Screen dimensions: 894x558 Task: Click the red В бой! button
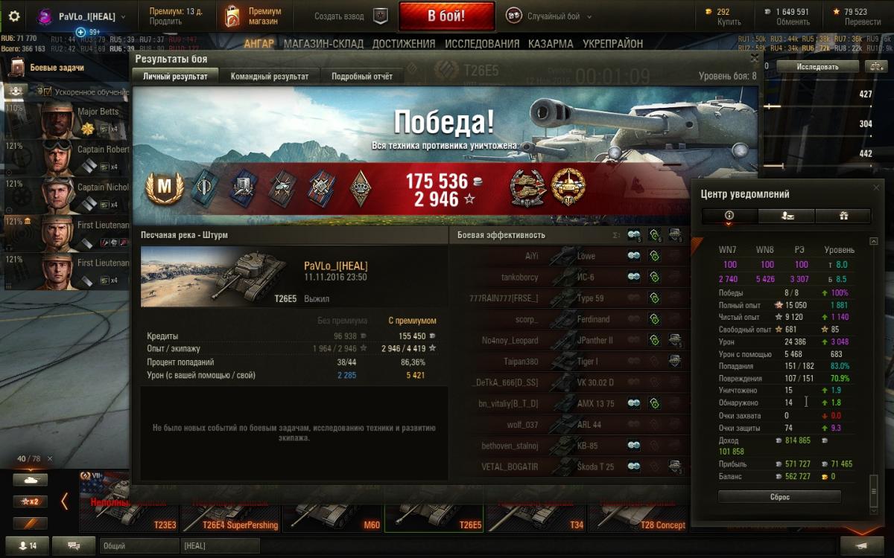tap(446, 16)
